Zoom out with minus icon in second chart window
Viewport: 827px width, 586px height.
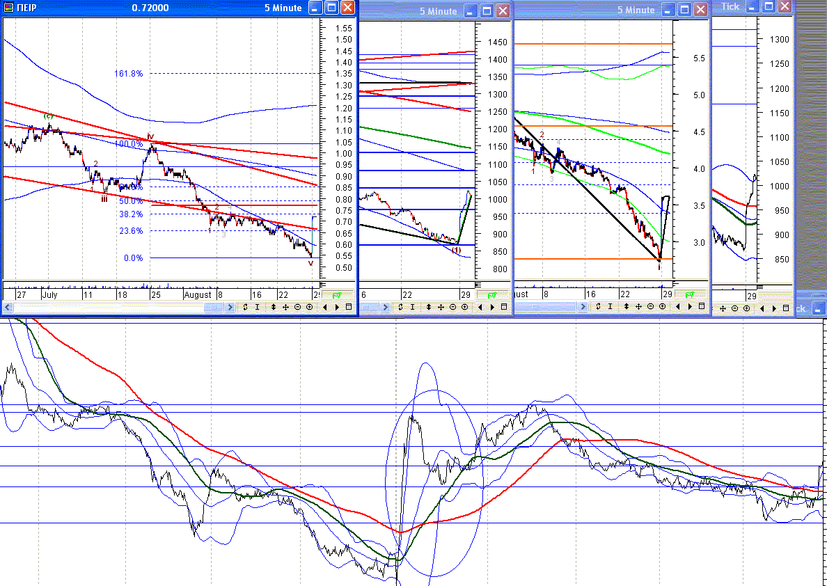pos(452,307)
